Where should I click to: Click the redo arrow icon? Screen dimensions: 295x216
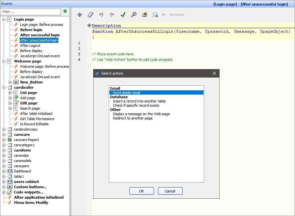pos(111,15)
